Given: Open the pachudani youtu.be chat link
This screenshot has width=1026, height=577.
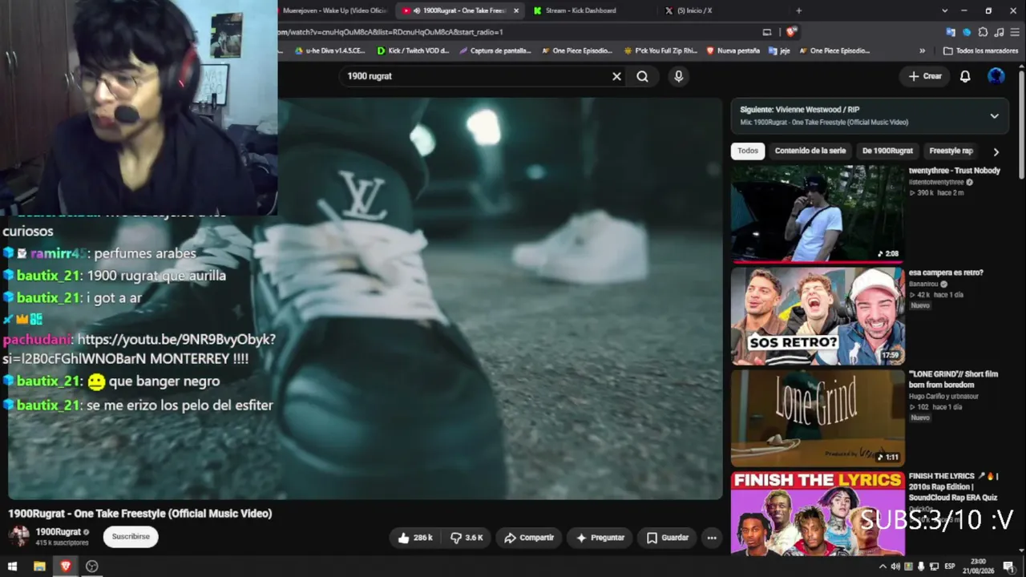Looking at the screenshot, I should pyautogui.click(x=140, y=349).
